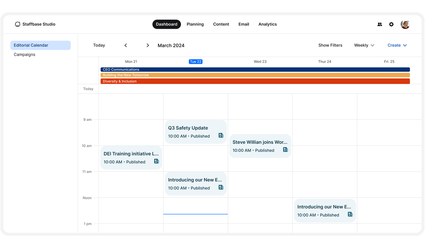Select the Tue 22 date pill

coord(196,61)
